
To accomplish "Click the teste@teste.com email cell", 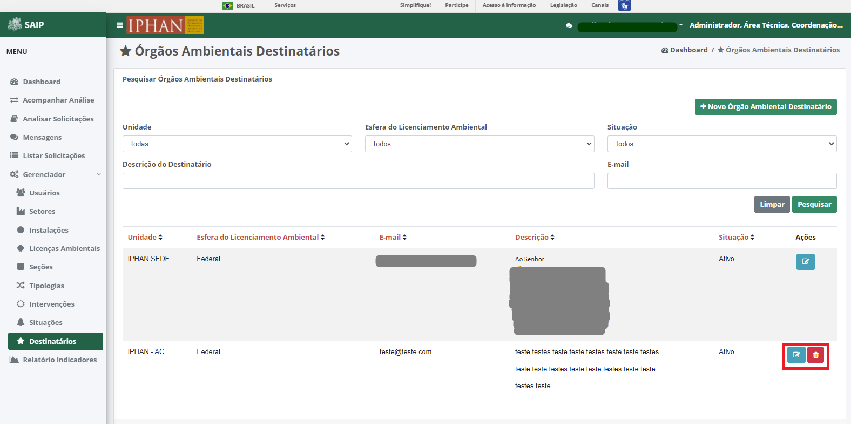I will pos(406,352).
